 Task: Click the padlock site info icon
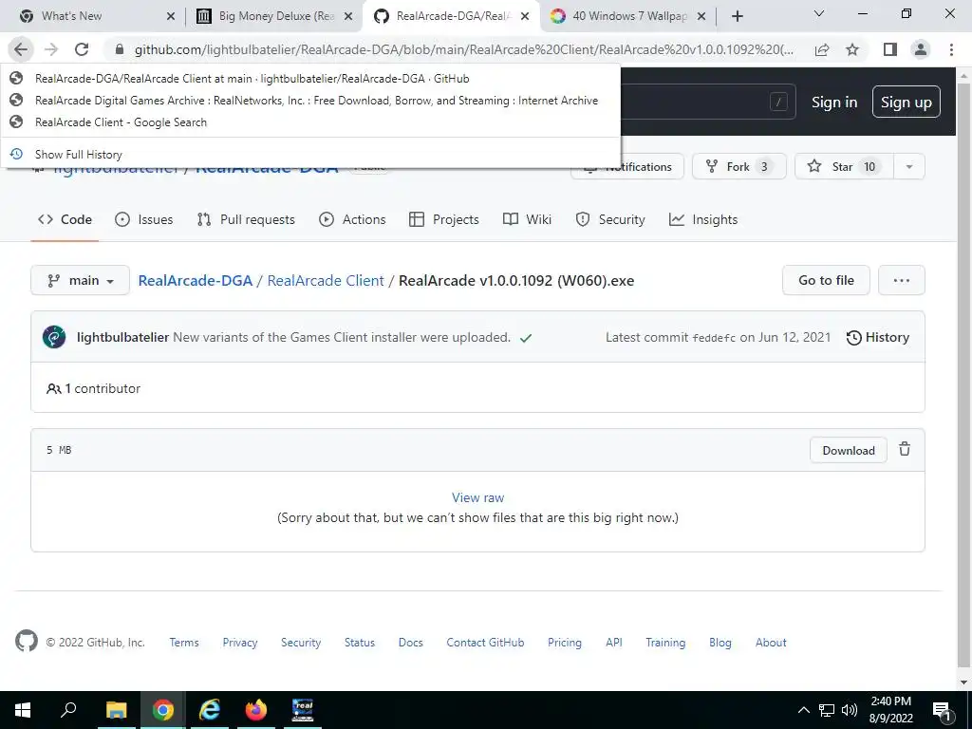pos(120,49)
